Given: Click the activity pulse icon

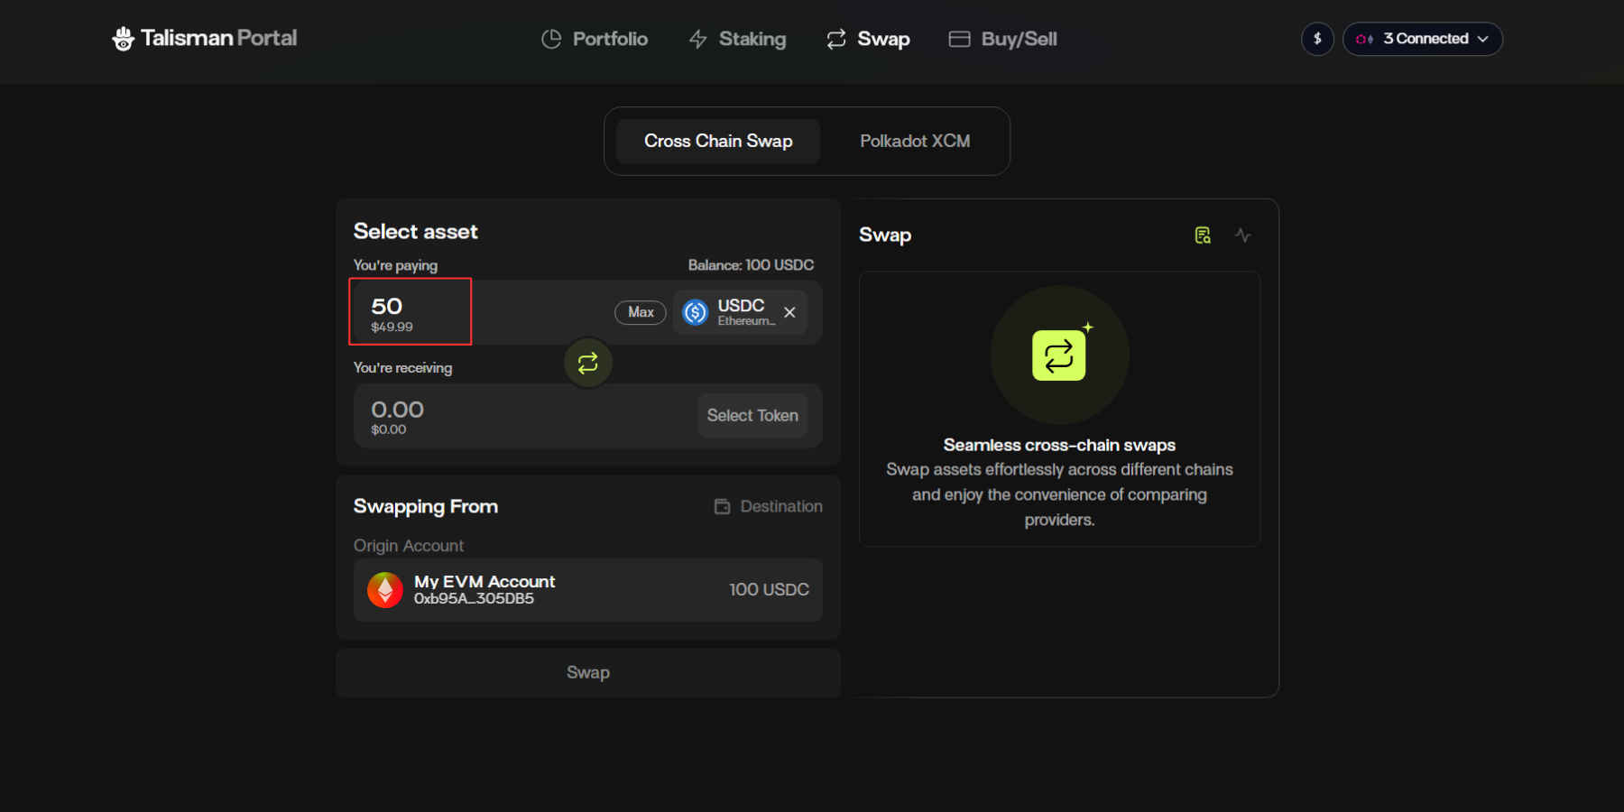Looking at the screenshot, I should tap(1242, 235).
